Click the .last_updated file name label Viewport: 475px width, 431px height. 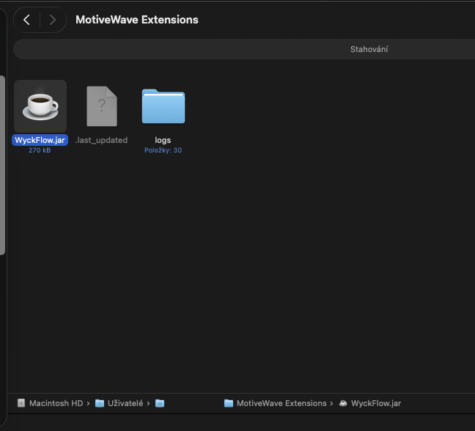coord(101,140)
